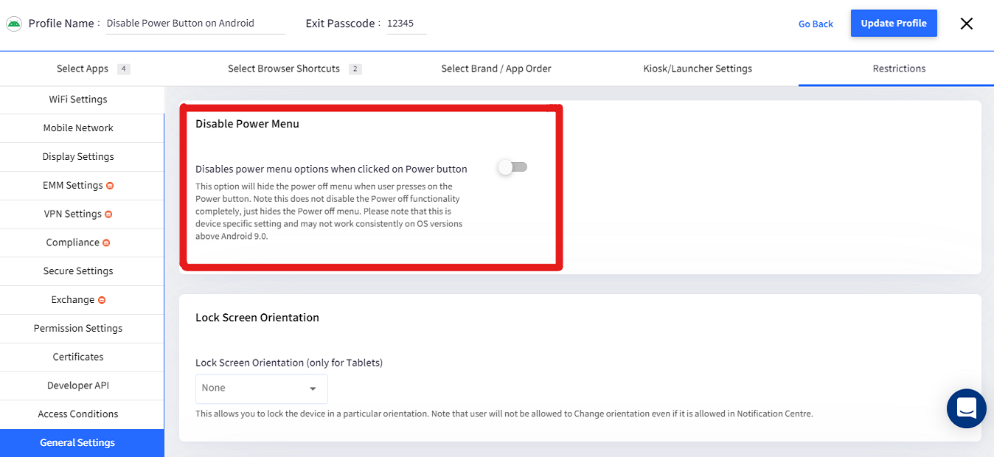Go to Certificates in the sidebar

[82, 357]
